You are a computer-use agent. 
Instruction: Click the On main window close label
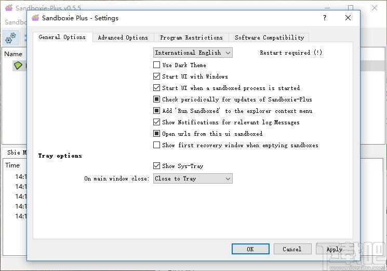[x=117, y=178]
